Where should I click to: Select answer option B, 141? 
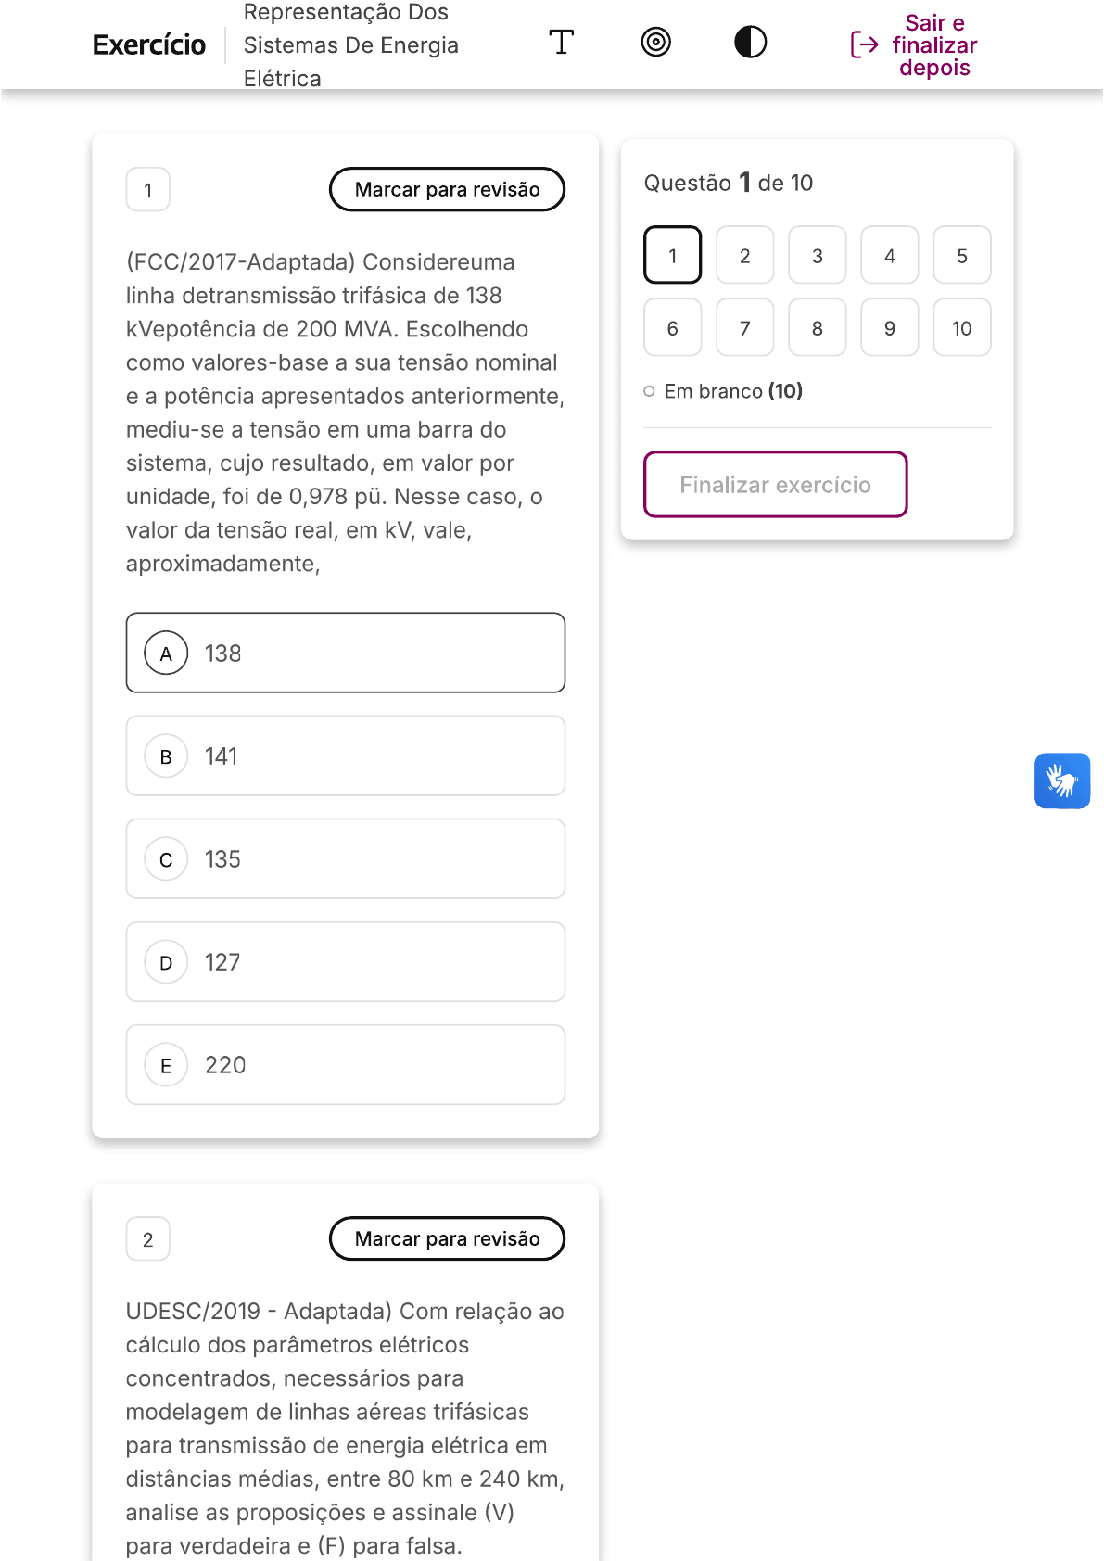pos(345,755)
